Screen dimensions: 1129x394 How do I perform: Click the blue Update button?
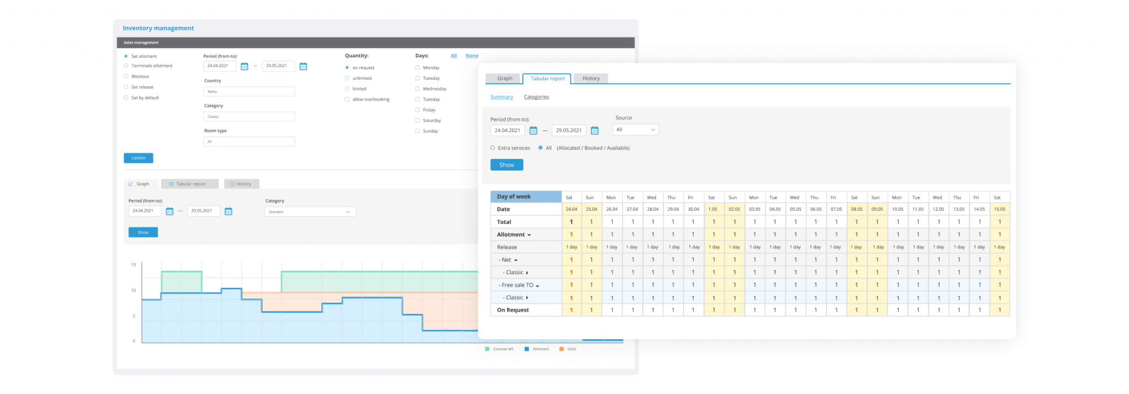138,158
